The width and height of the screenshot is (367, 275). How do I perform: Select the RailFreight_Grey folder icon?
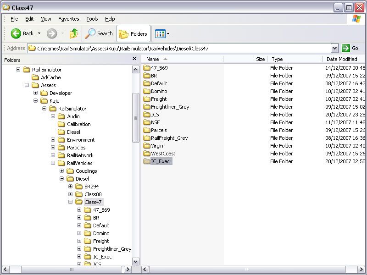pyautogui.click(x=147, y=138)
